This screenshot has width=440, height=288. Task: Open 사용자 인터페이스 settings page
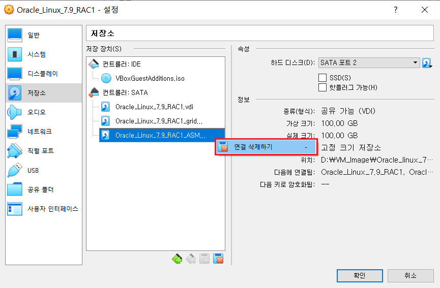pos(44,209)
